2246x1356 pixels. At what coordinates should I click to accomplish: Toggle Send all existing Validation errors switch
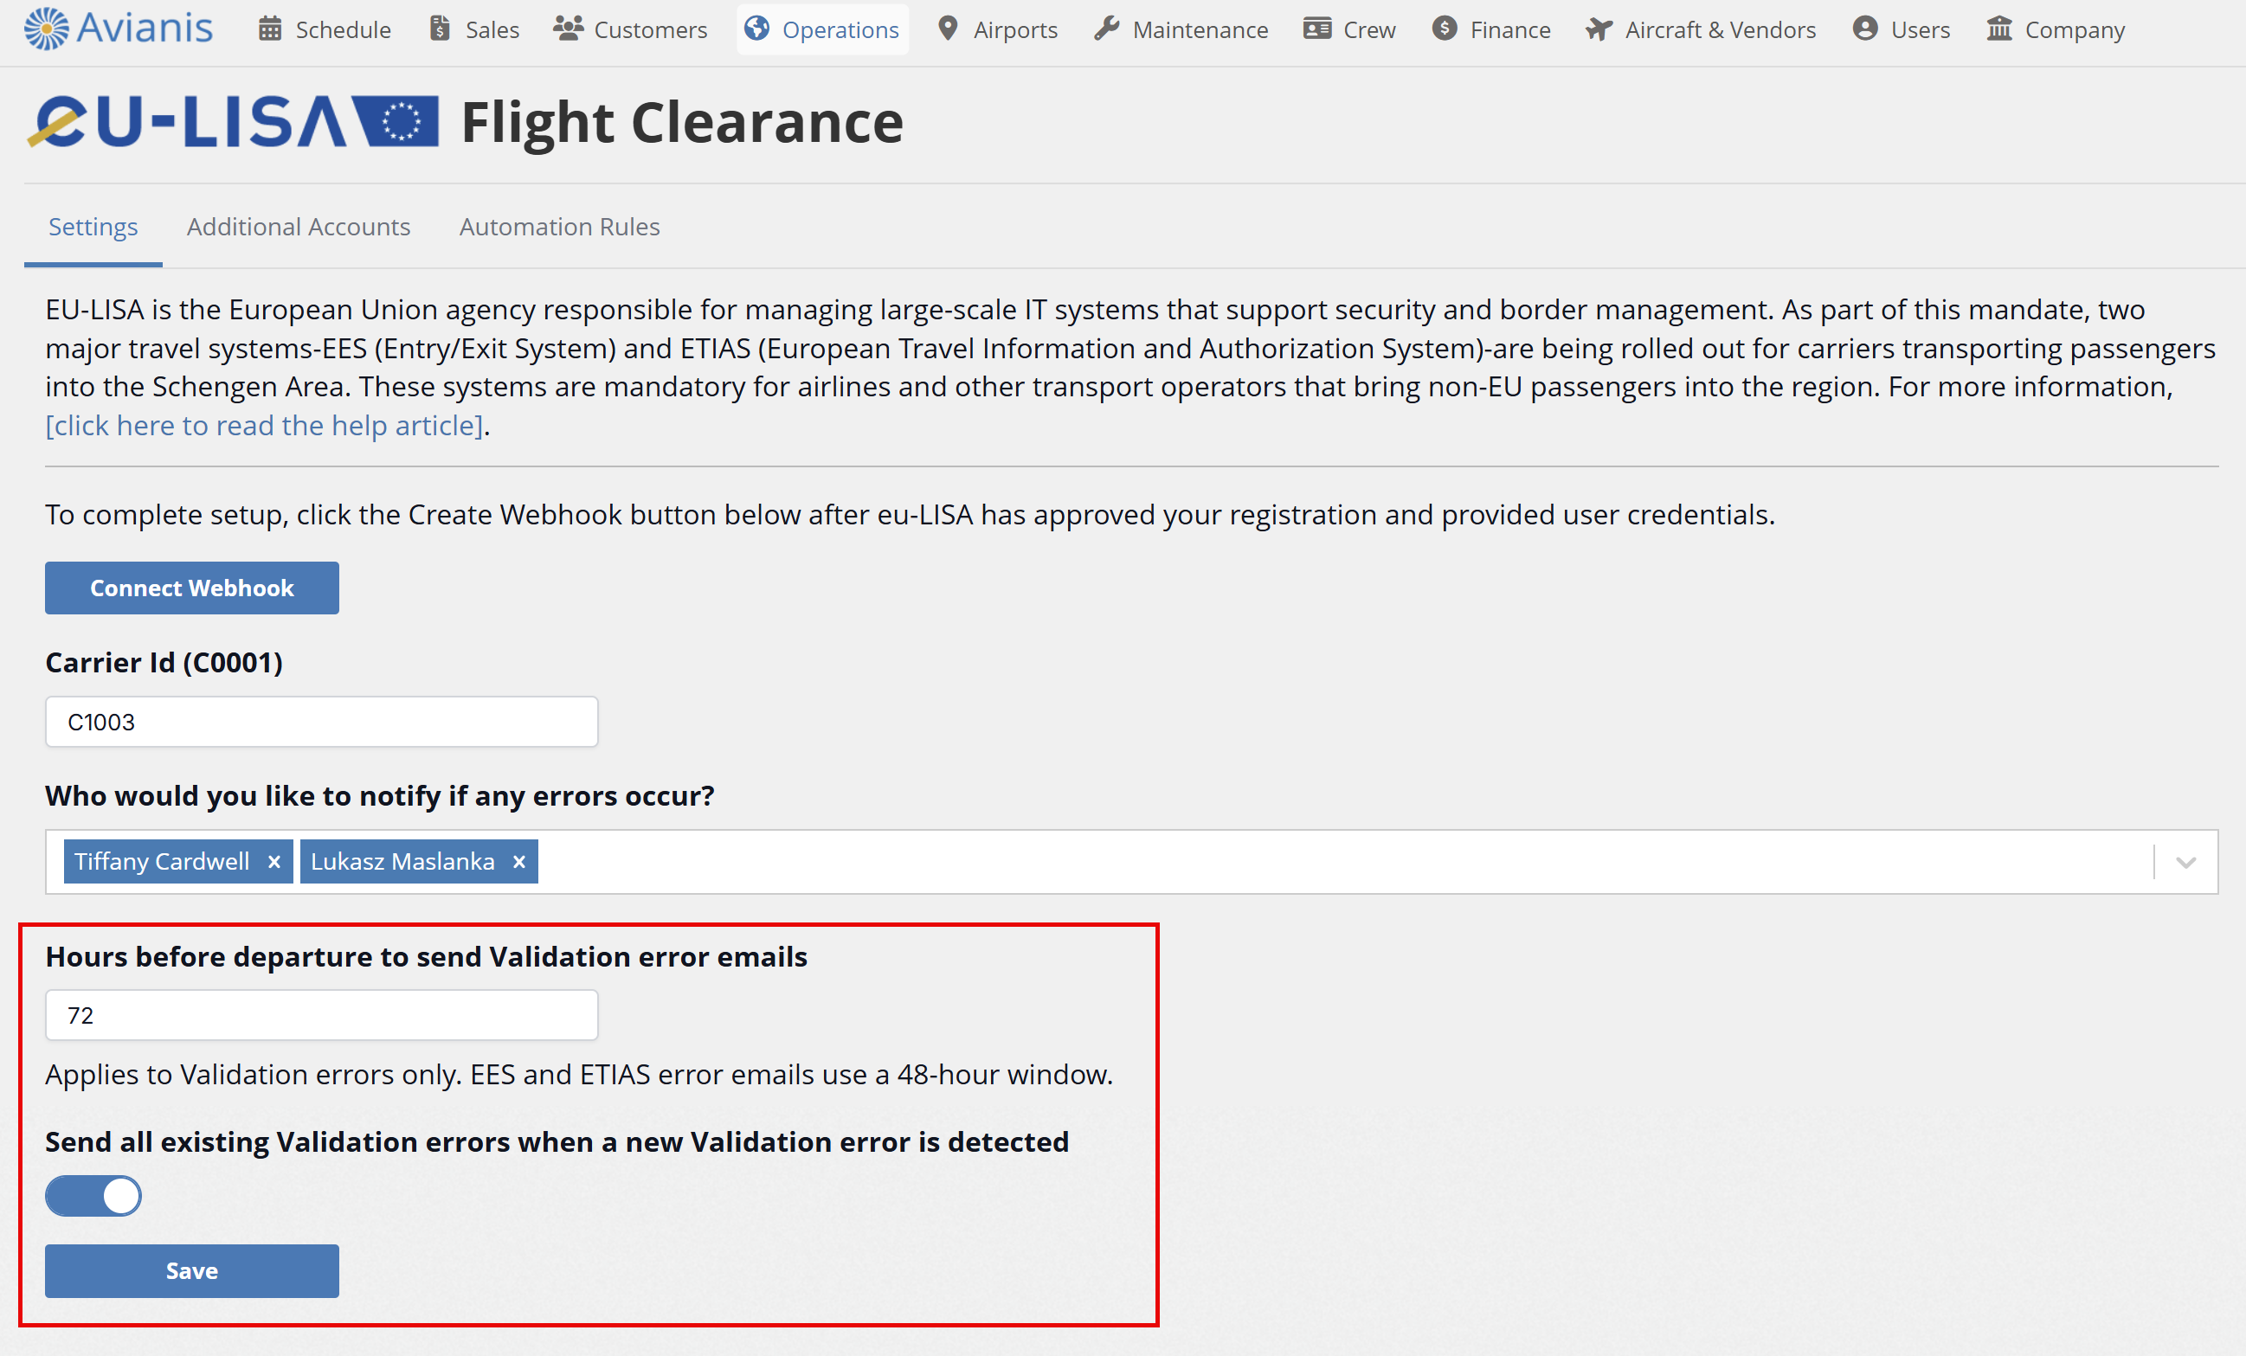pyautogui.click(x=93, y=1196)
